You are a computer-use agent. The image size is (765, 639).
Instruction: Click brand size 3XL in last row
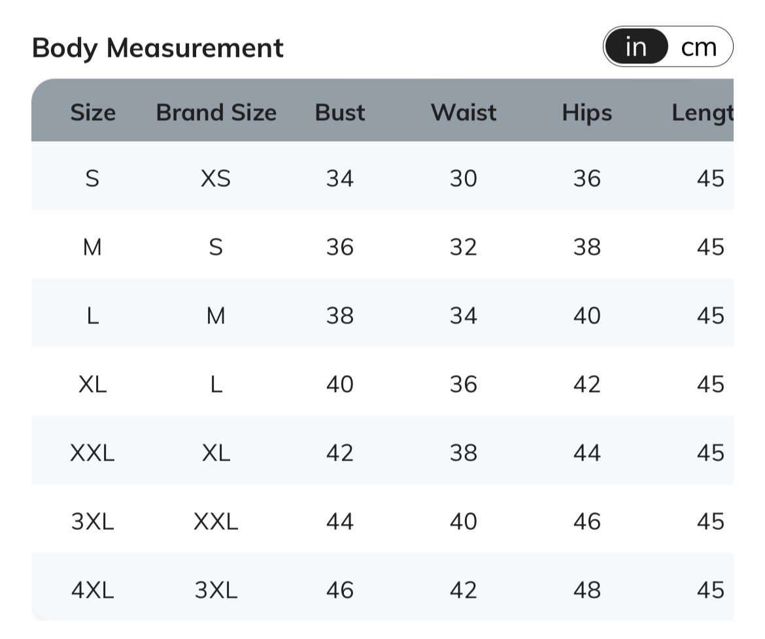[216, 590]
